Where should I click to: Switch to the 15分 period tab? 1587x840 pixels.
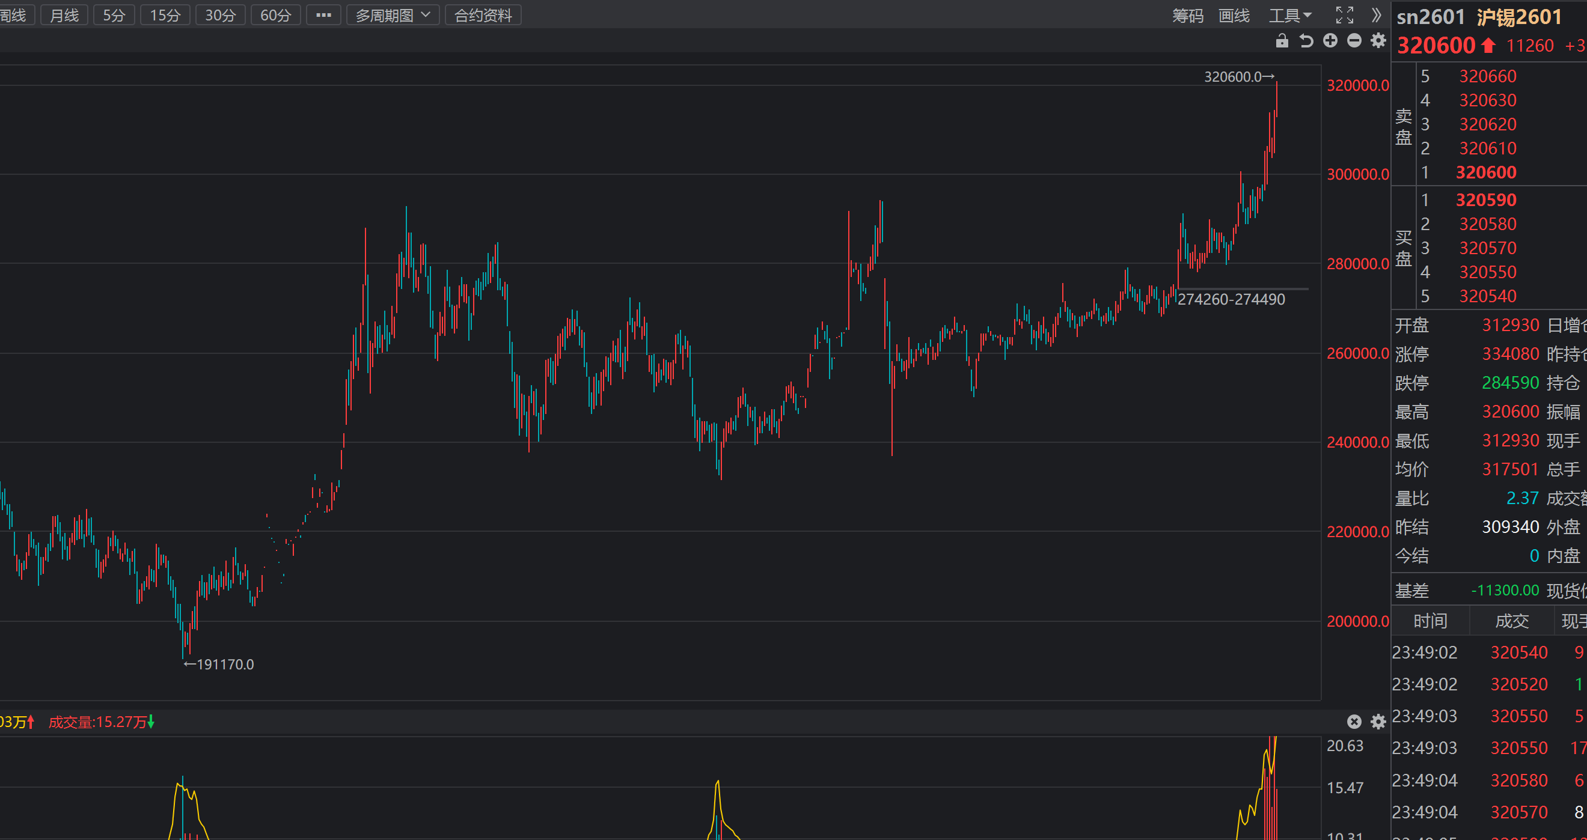tap(165, 16)
